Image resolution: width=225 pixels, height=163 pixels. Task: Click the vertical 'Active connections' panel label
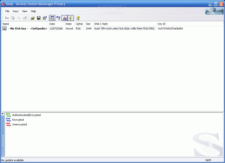[x=3, y=145]
